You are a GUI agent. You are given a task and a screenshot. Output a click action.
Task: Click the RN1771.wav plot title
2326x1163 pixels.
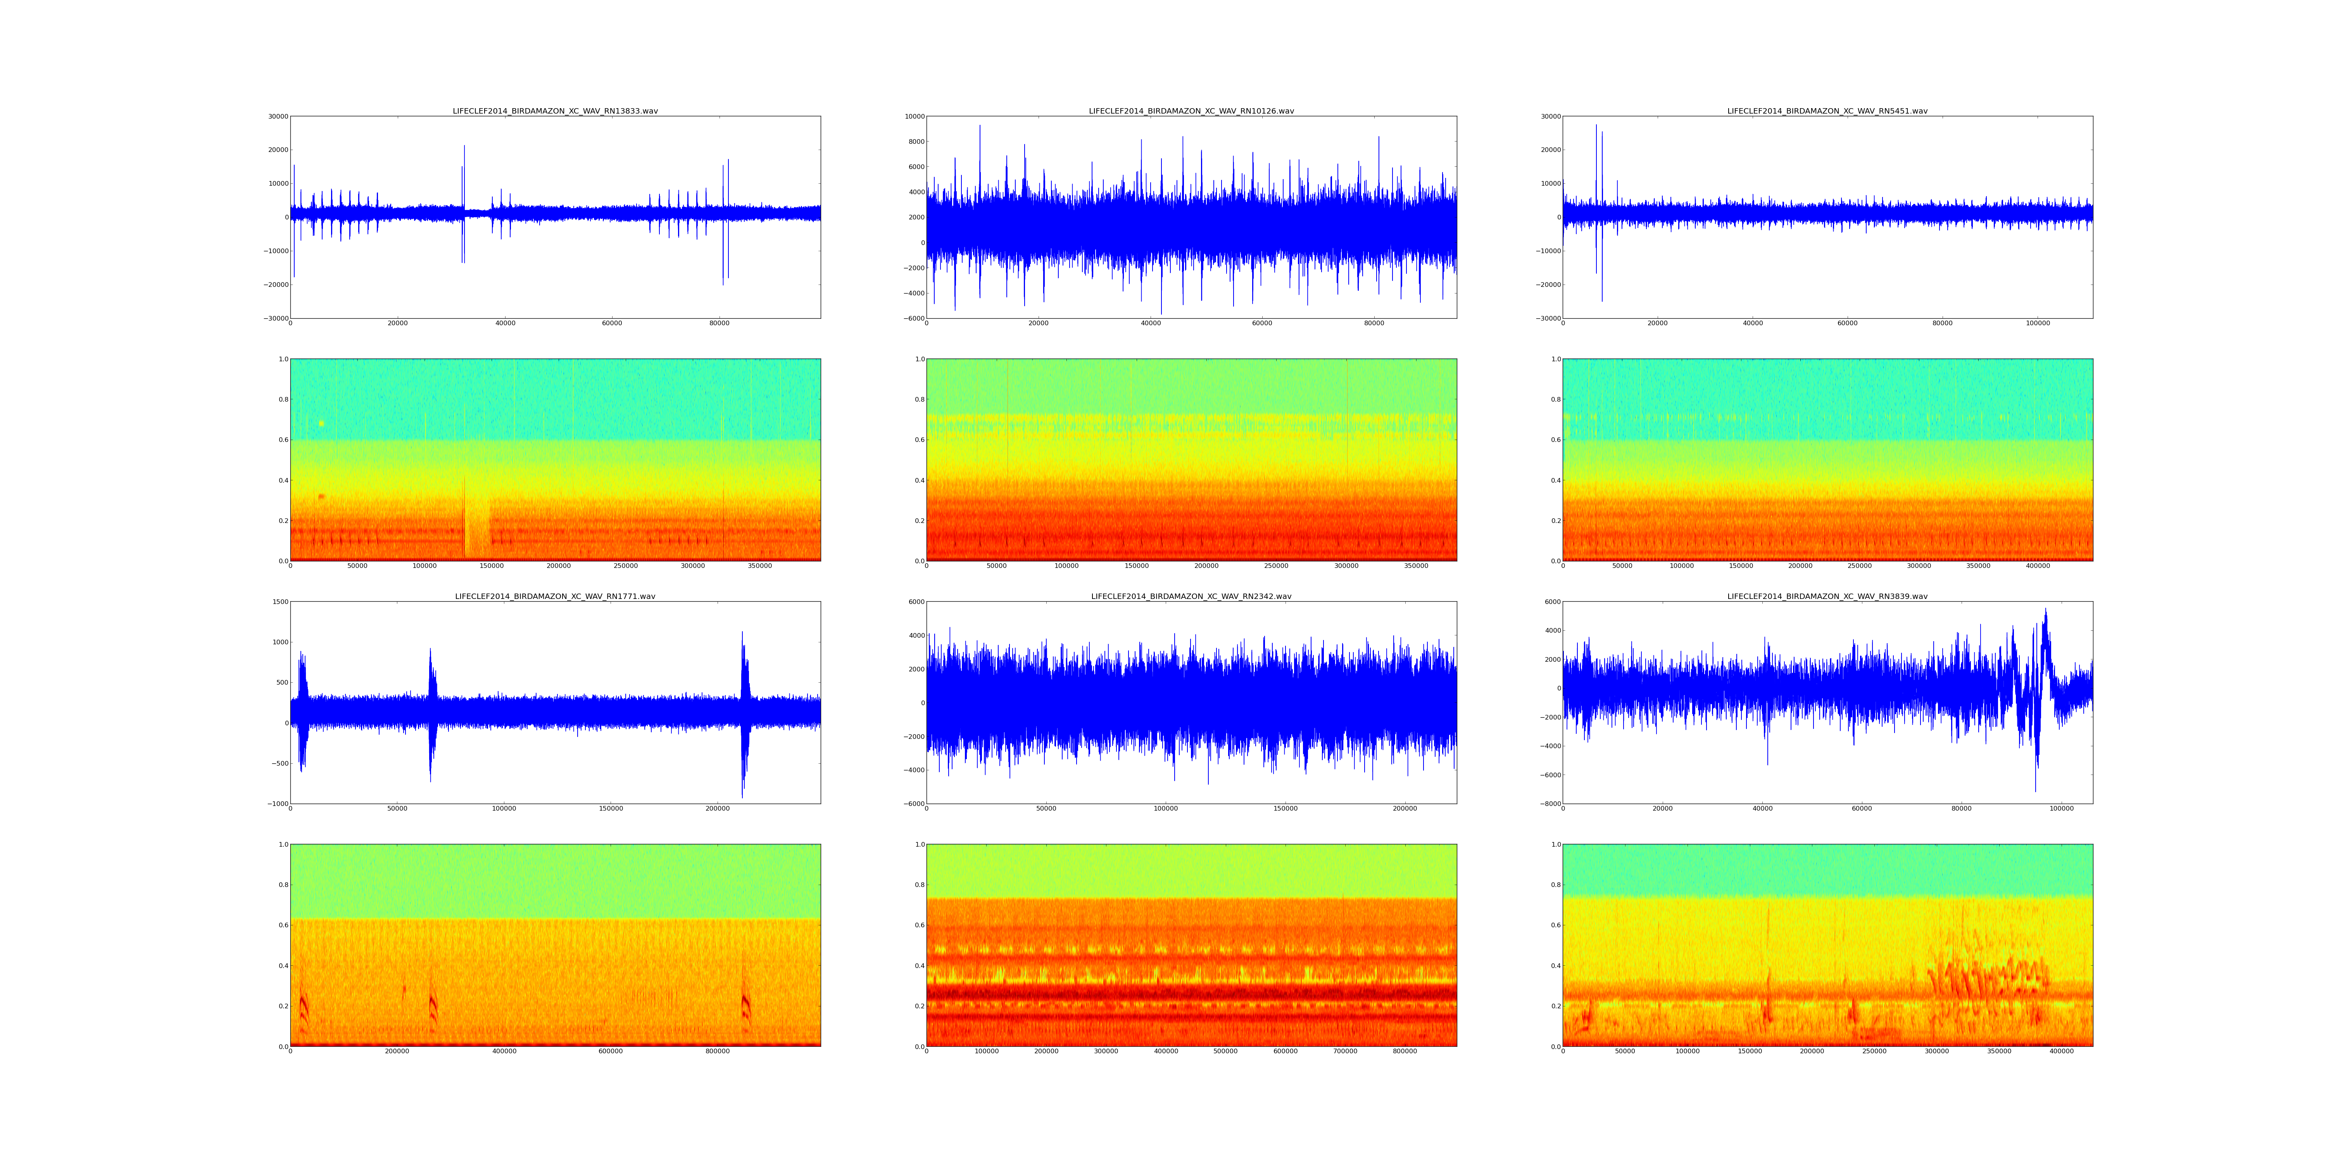pos(554,596)
